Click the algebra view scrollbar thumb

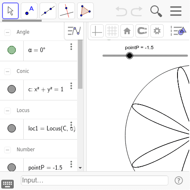(x=80, y=64)
